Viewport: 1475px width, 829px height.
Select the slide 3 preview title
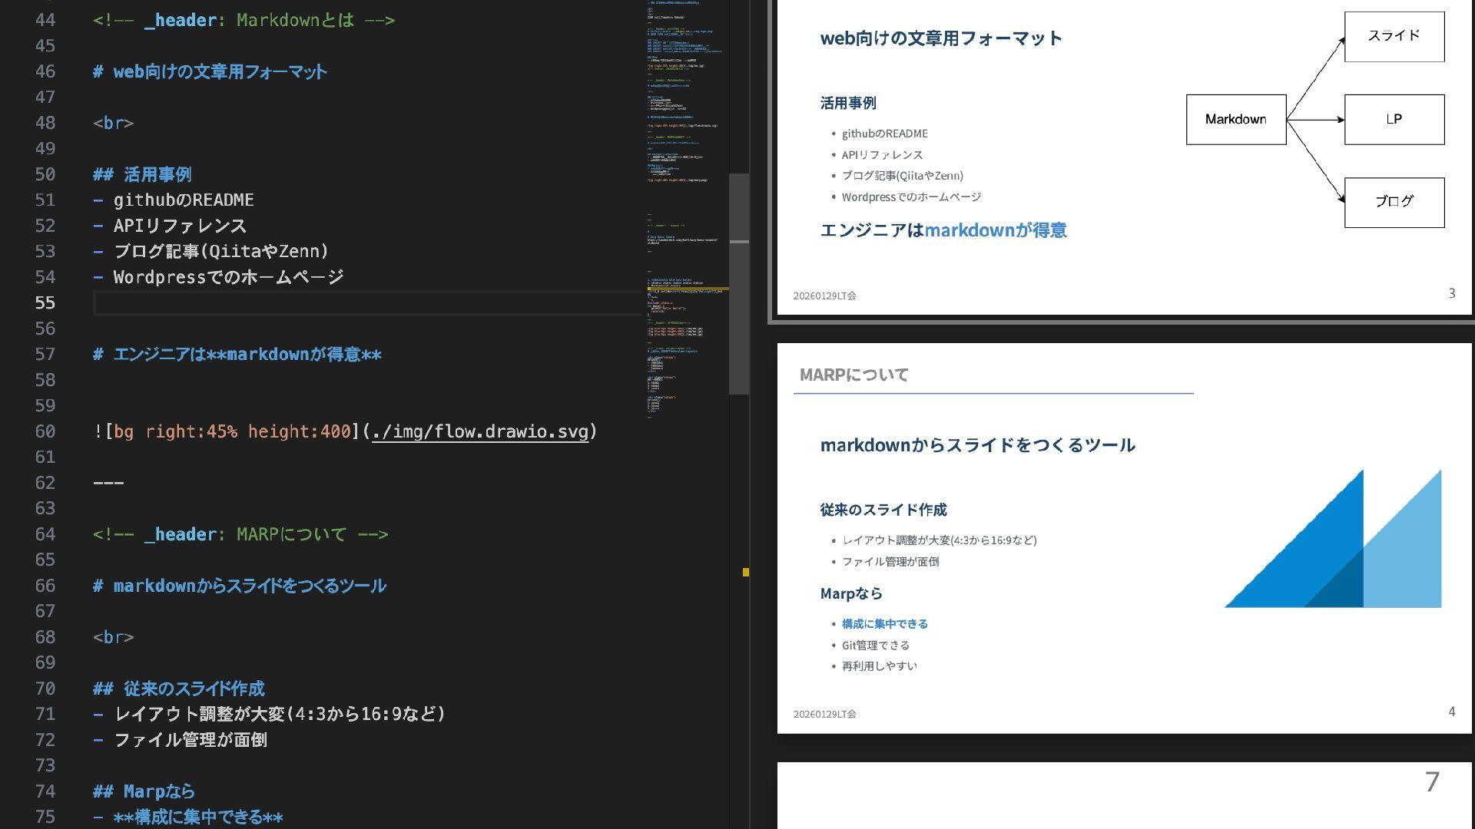coord(940,38)
